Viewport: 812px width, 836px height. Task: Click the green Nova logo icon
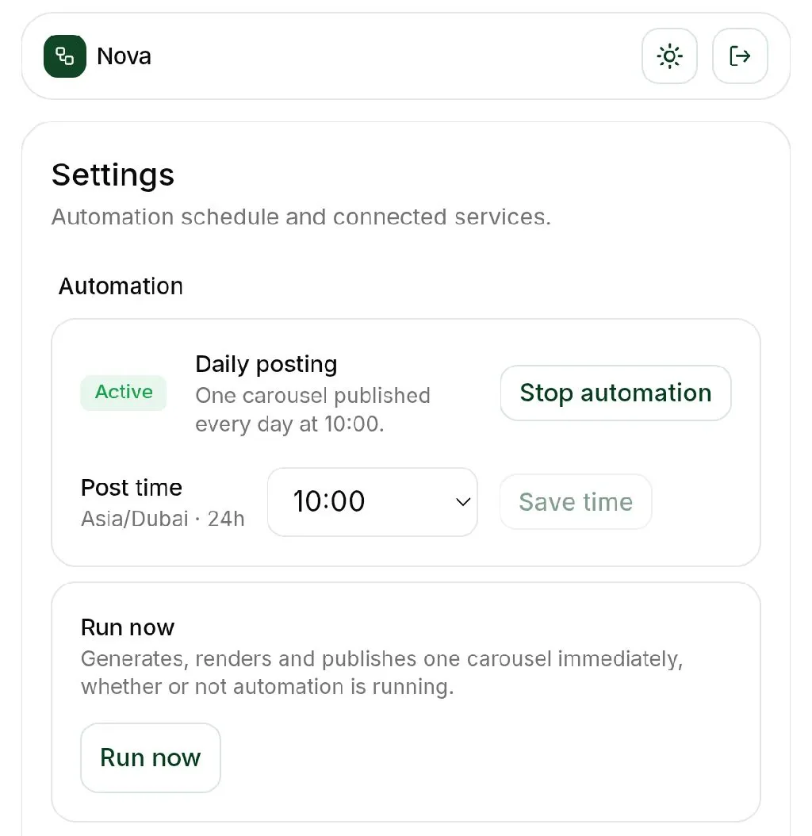[x=64, y=56]
